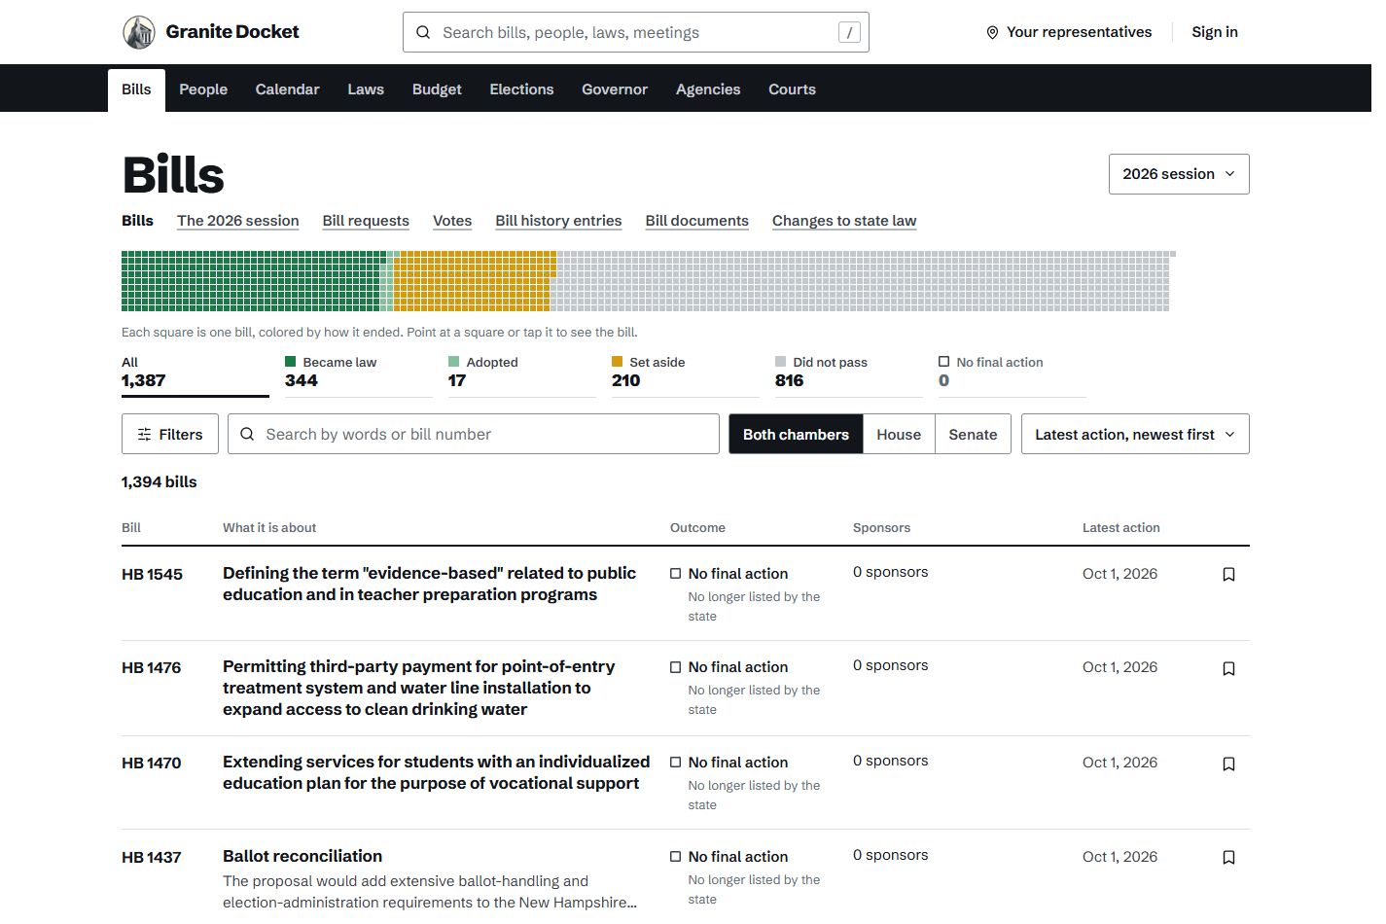
Task: Open the Budget nav tab
Action: [x=437, y=89]
